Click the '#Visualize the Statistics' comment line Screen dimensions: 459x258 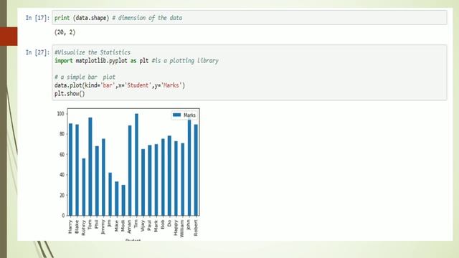tap(93, 52)
